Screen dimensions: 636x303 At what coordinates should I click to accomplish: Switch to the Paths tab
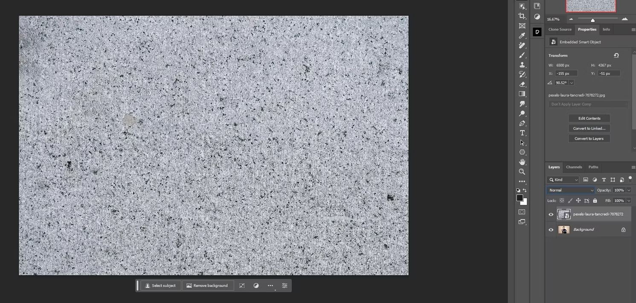pos(593,167)
